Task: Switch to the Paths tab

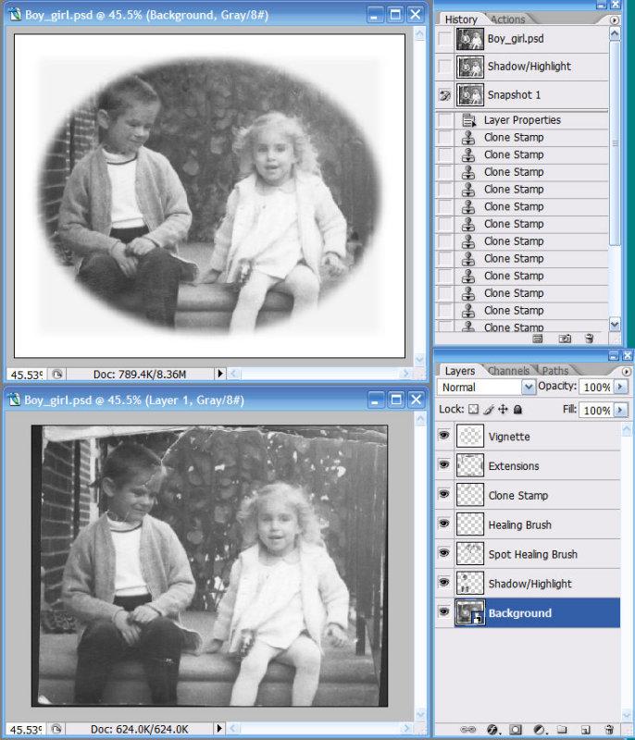Action: tap(555, 371)
